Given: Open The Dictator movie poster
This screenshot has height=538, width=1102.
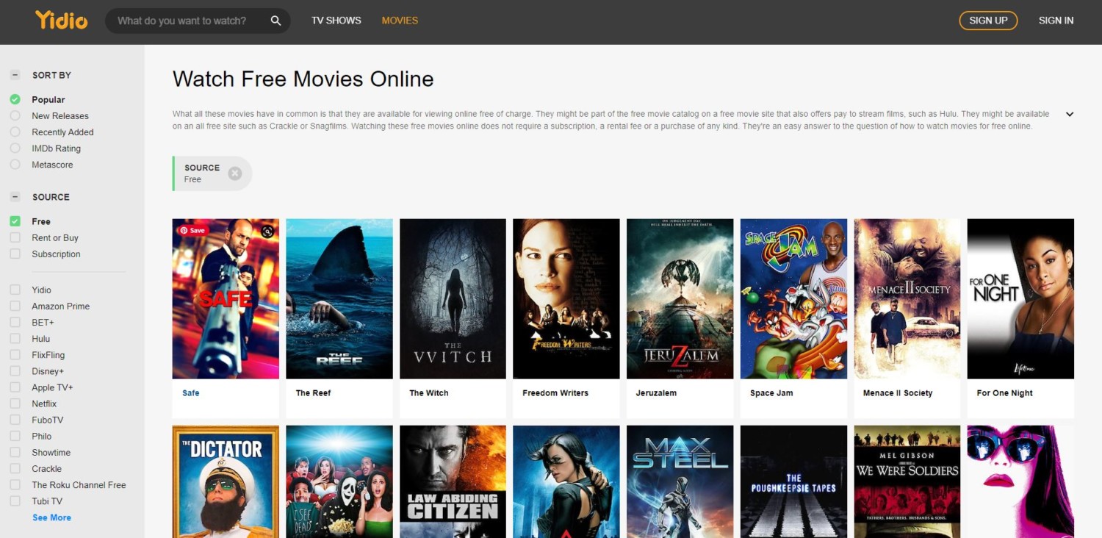Looking at the screenshot, I should coord(226,481).
